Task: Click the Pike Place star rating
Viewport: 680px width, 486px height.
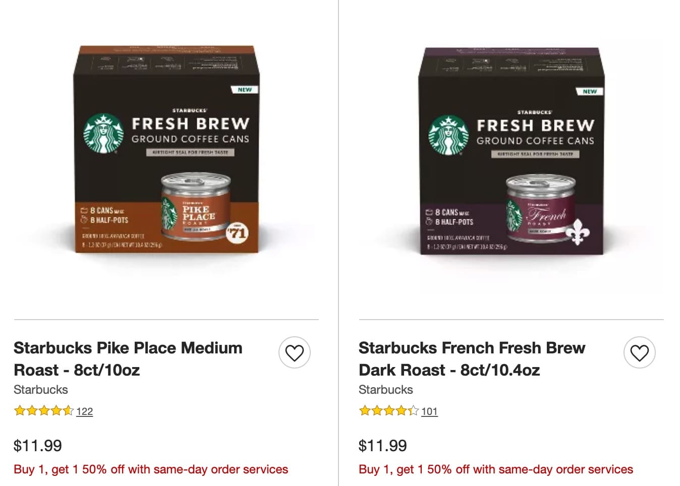Action: [44, 411]
